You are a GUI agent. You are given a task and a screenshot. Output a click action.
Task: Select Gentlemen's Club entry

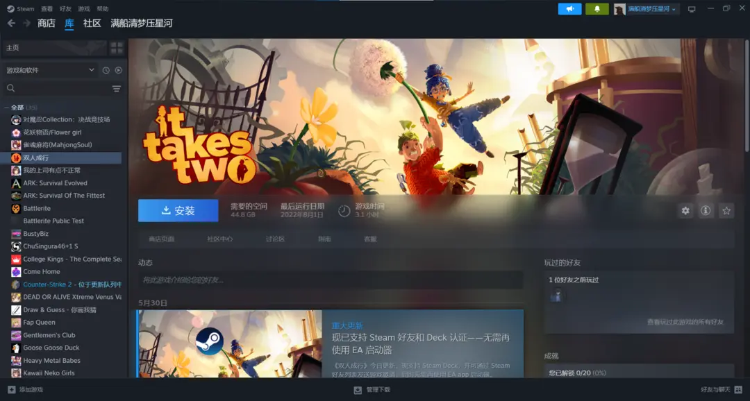[49, 335]
